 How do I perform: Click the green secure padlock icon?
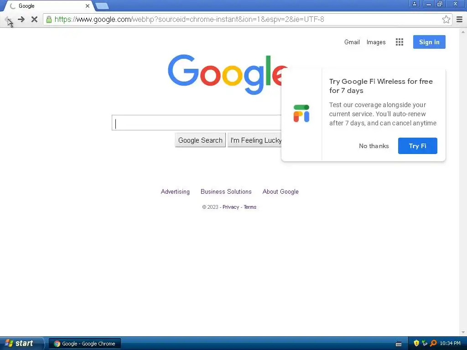click(x=49, y=20)
